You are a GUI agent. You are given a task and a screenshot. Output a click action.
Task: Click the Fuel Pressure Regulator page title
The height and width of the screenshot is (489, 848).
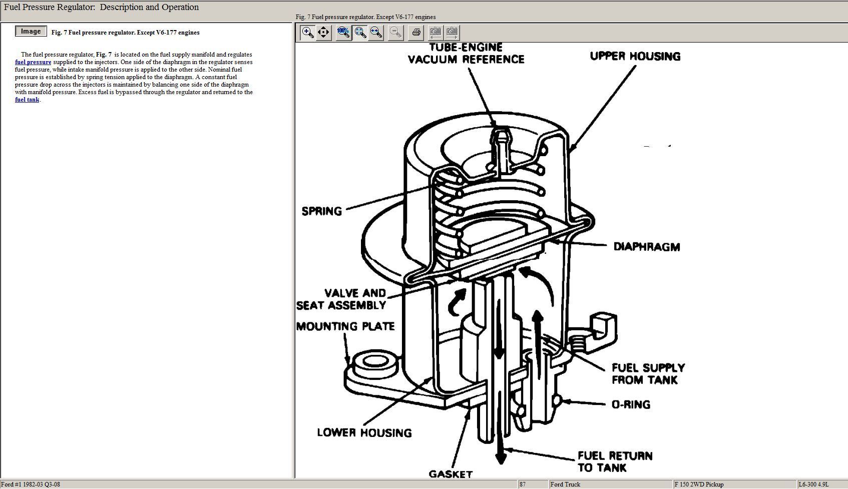101,8
